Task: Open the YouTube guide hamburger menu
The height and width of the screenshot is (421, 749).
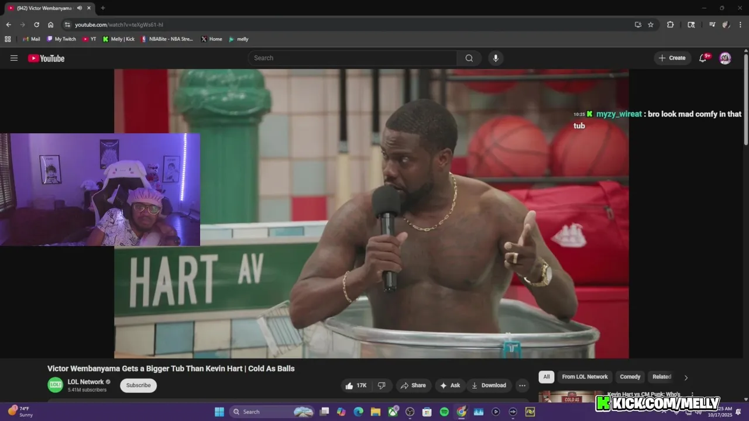Action: [x=14, y=58]
